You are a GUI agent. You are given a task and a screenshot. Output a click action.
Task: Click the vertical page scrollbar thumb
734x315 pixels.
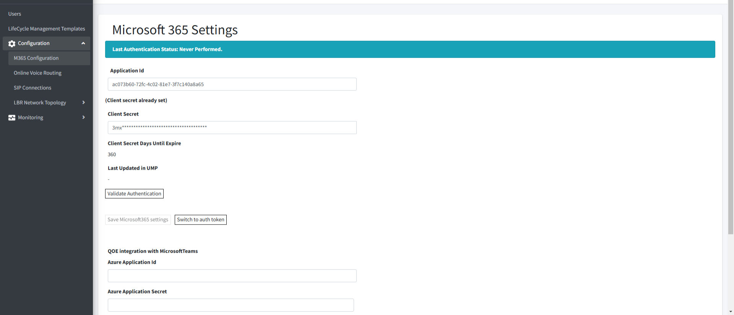click(731, 118)
